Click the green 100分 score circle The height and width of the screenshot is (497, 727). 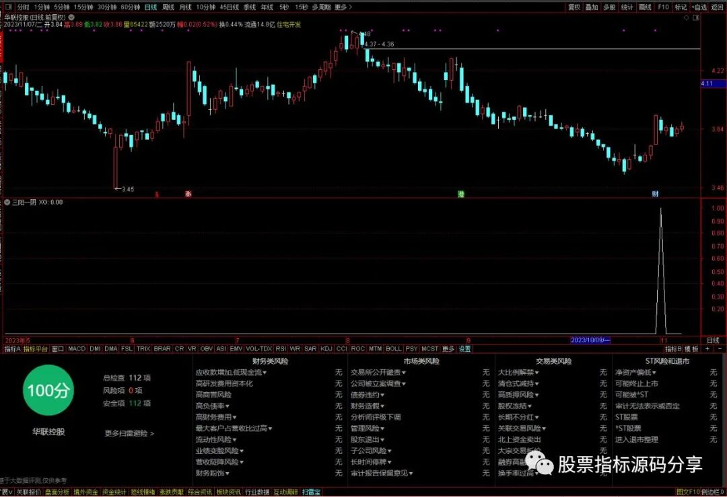48,390
